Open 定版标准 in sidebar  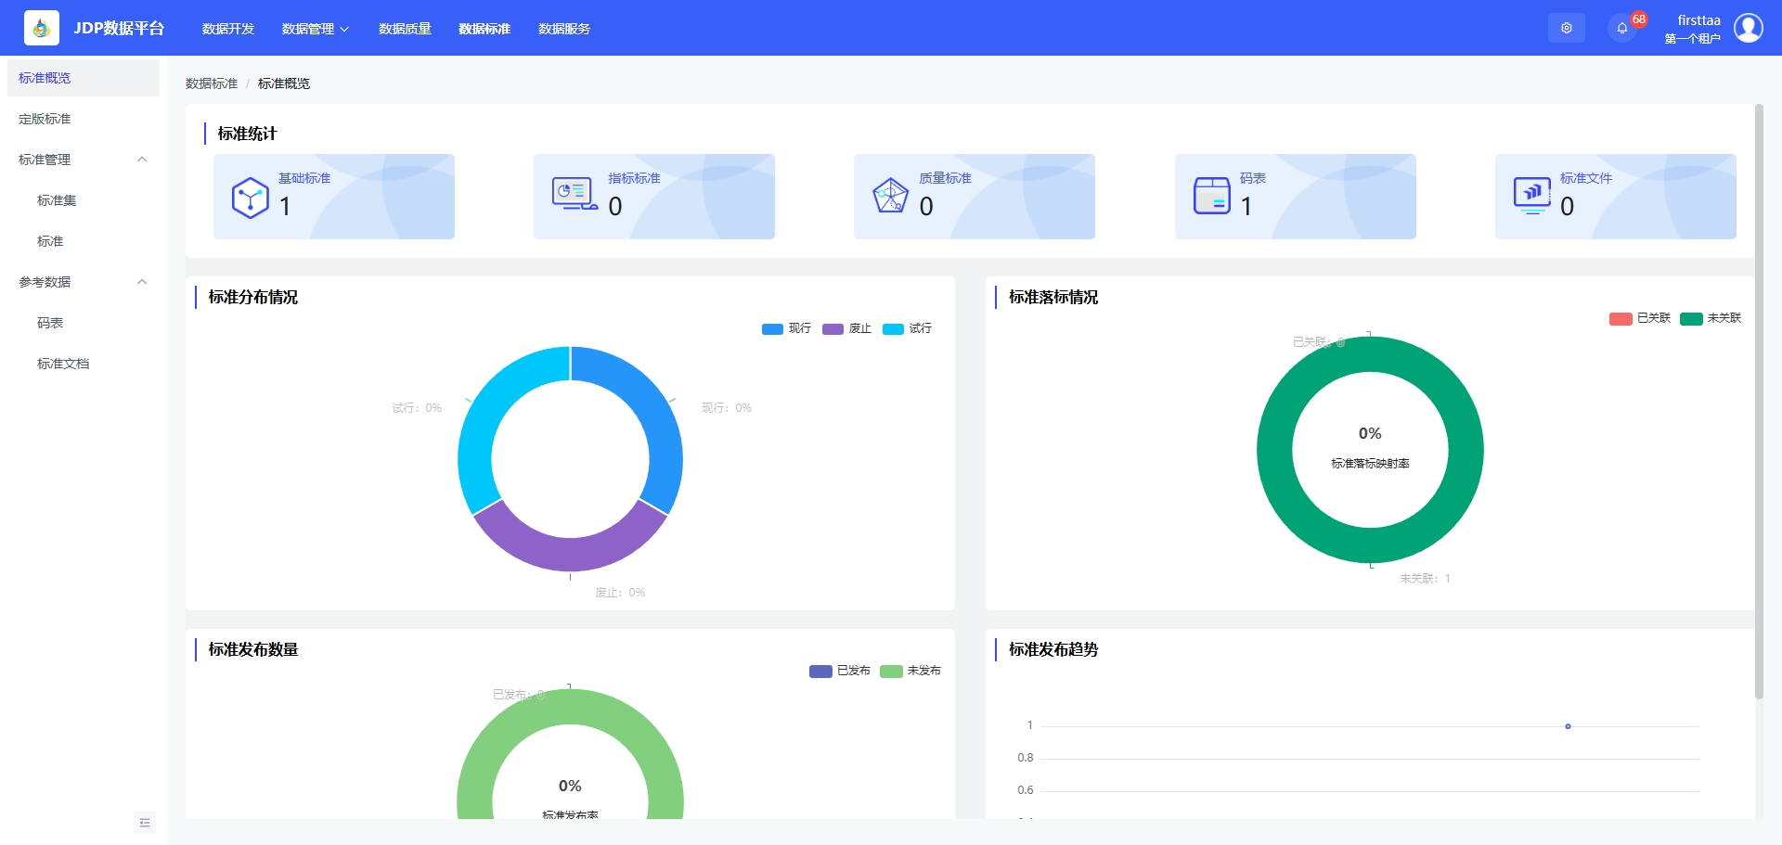click(84, 119)
